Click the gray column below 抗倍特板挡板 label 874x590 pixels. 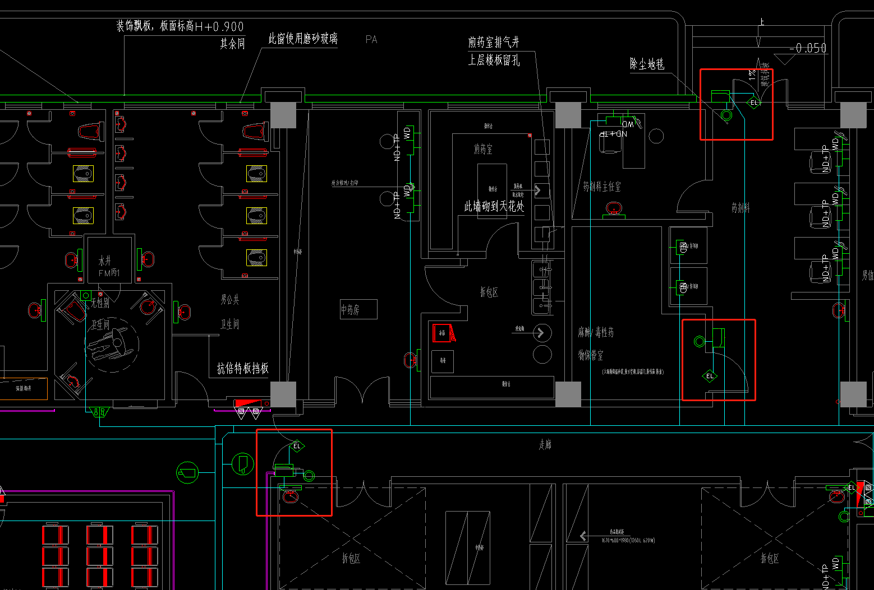click(283, 394)
